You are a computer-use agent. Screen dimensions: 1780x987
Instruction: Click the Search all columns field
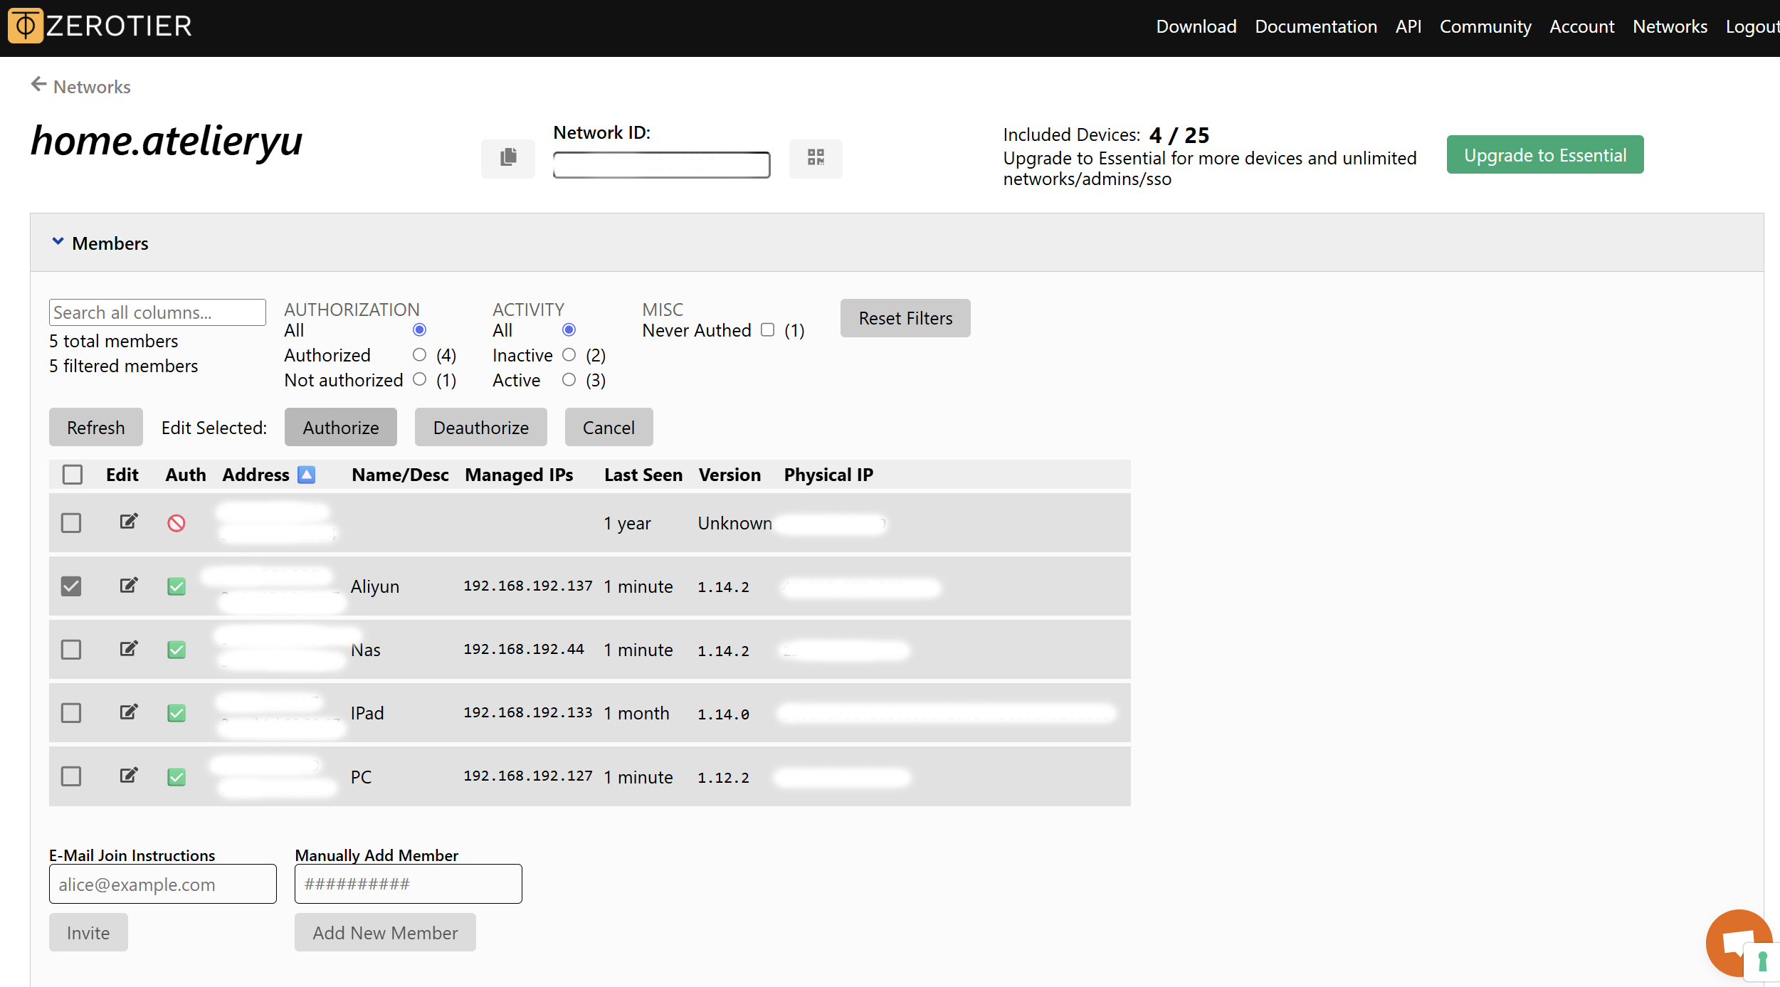(157, 312)
